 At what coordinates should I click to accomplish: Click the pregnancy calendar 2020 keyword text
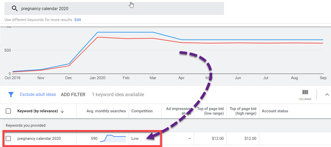tap(39, 139)
